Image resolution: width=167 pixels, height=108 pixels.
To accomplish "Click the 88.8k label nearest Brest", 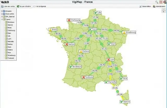I will (58, 34).
